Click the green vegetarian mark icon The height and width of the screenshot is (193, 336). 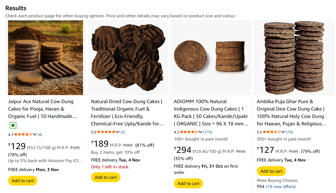13,125
